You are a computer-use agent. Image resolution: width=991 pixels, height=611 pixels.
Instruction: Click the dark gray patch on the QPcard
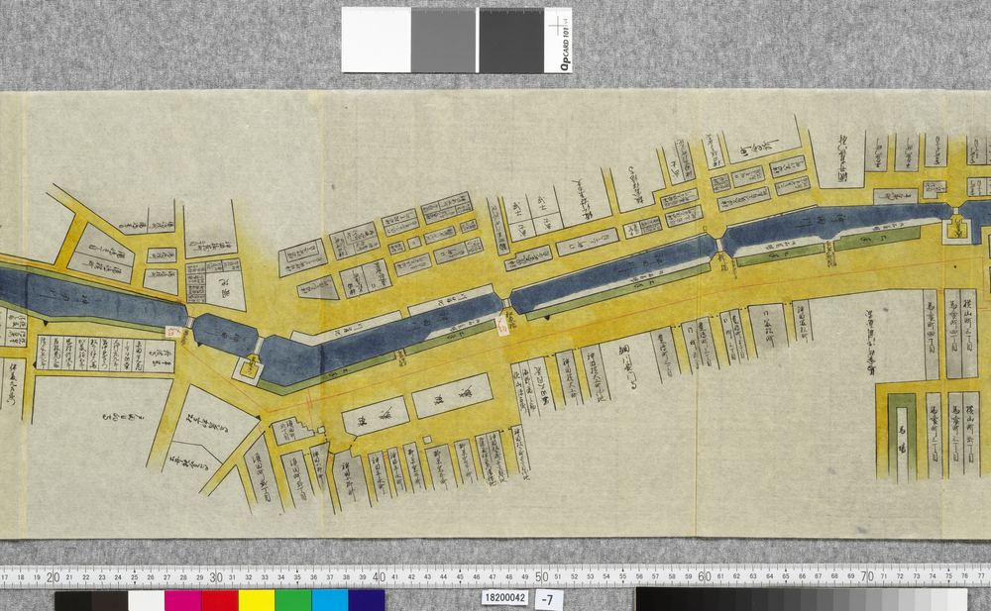[x=511, y=40]
